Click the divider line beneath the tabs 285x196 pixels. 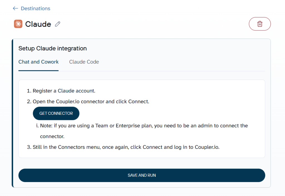tap(162, 71)
